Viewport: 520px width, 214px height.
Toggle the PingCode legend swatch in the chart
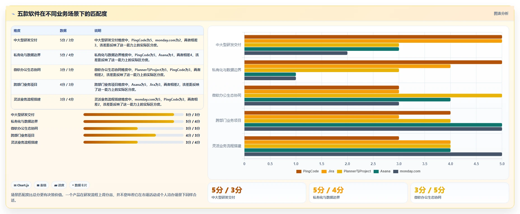coord(299,171)
